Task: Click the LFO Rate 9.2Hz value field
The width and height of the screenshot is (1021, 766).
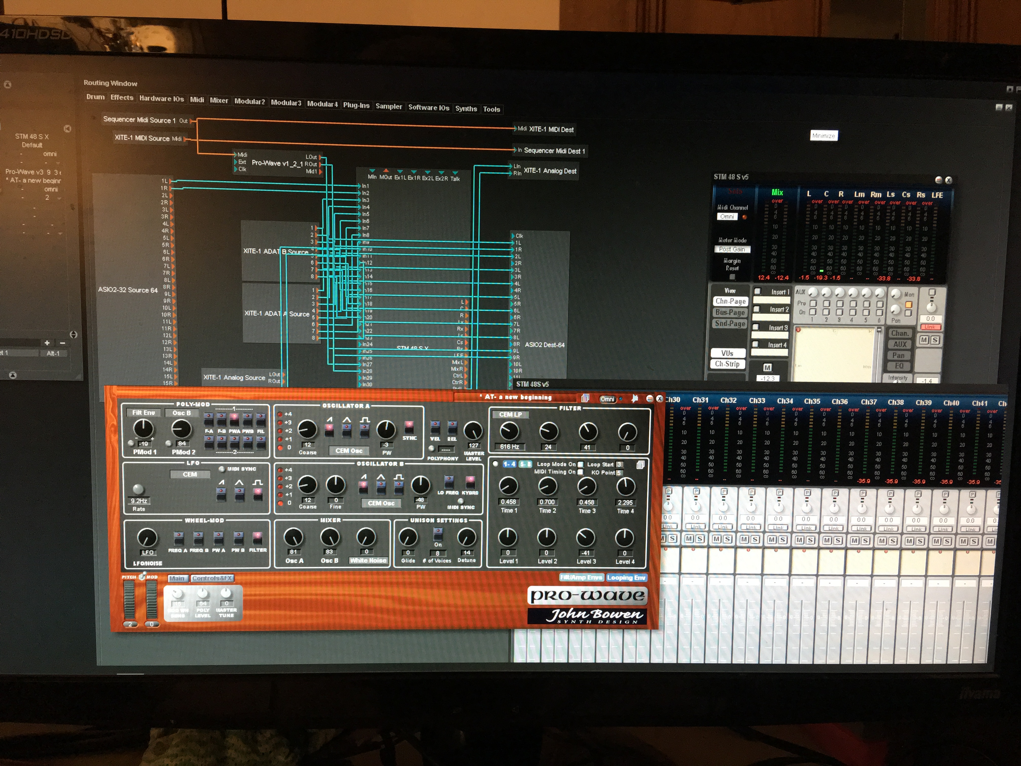Action: [x=139, y=501]
